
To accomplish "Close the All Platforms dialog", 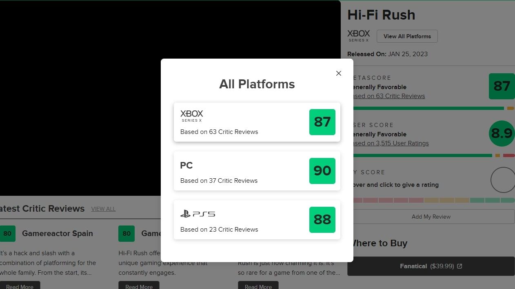I will pyautogui.click(x=338, y=73).
